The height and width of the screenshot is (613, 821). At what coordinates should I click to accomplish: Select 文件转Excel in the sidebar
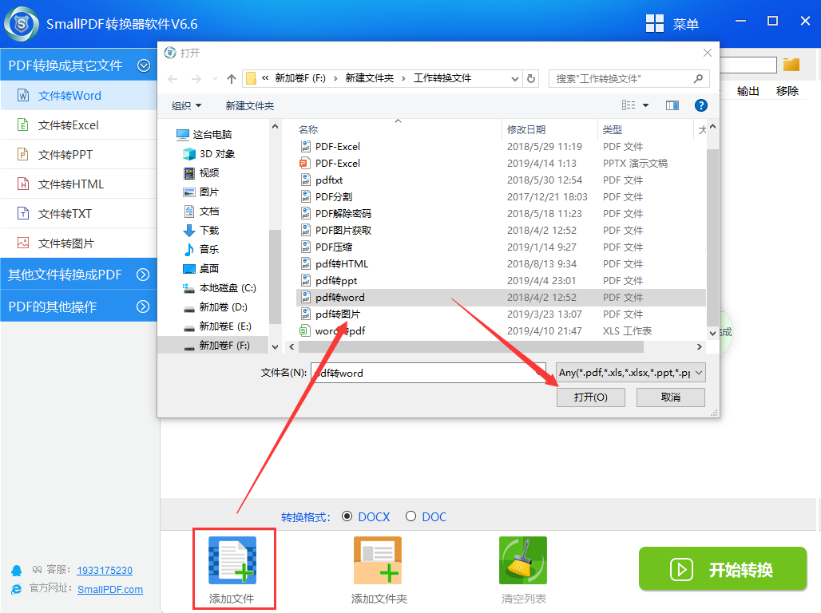[79, 125]
